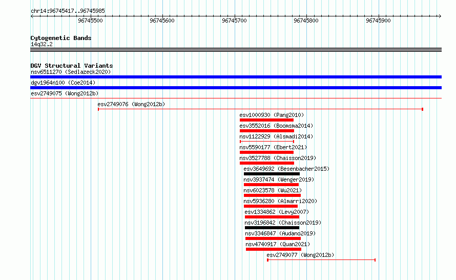Image resolution: width=456 pixels, height=280 pixels.
Task: Select esv3649692 (Besenbacher2015) label
Action: click(286, 169)
